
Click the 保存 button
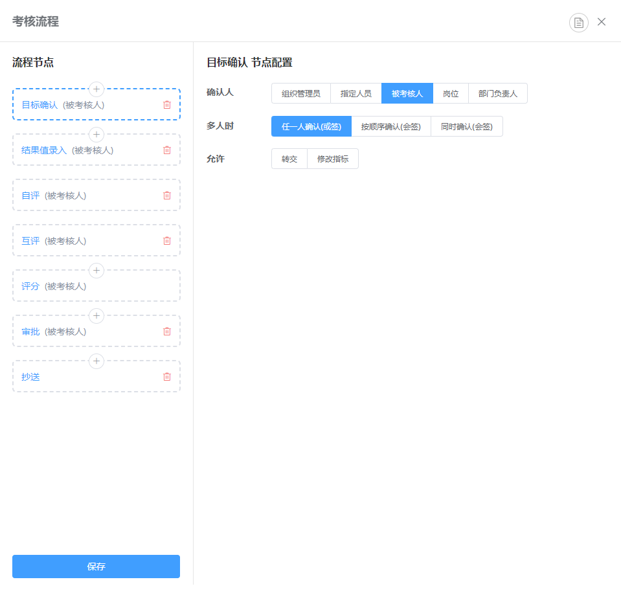96,567
